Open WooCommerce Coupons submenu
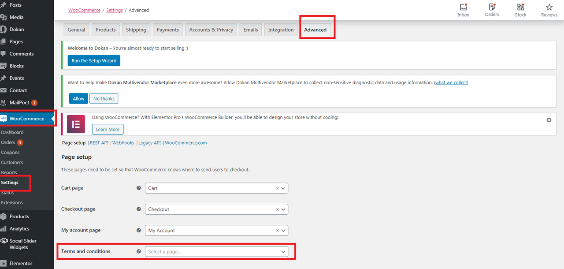 (10, 153)
